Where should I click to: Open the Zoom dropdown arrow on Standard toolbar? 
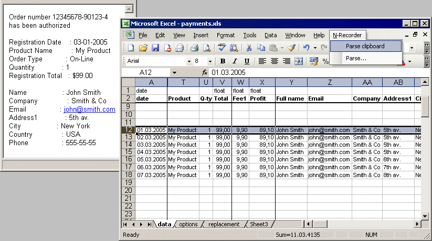(412, 48)
